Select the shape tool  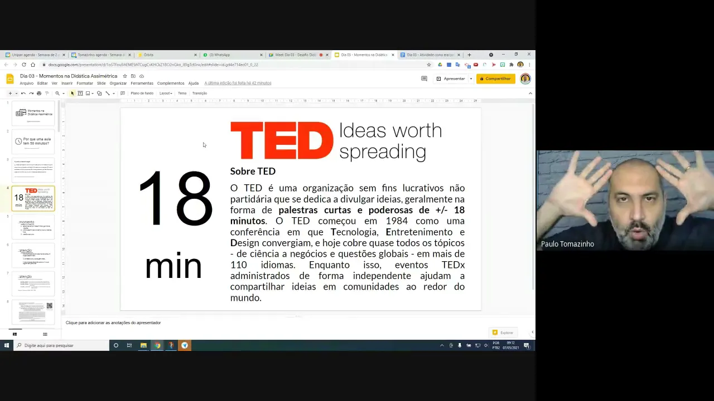pos(99,93)
